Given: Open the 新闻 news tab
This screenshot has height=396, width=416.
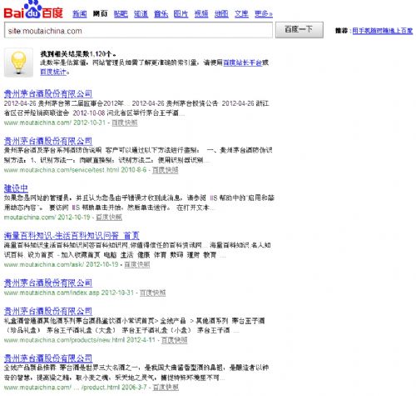Looking at the screenshot, I should coord(80,13).
